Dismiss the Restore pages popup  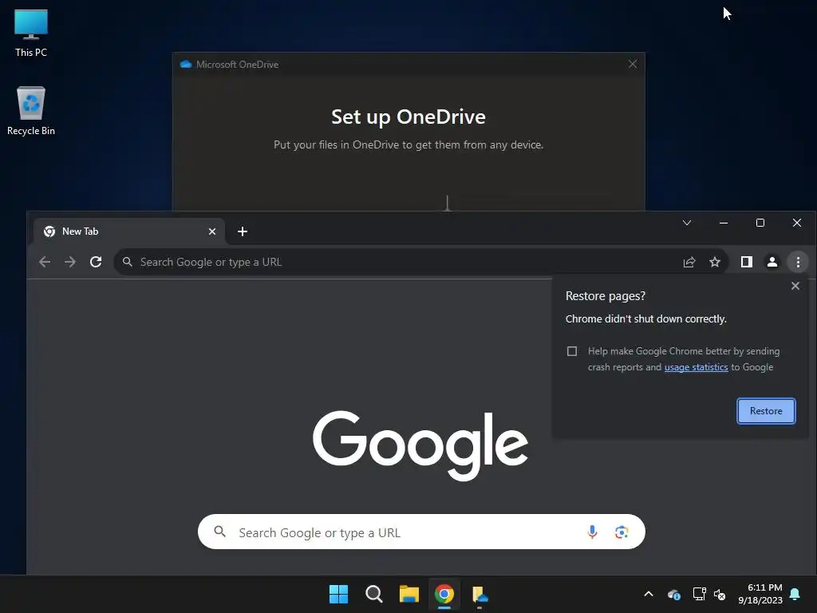pyautogui.click(x=795, y=286)
